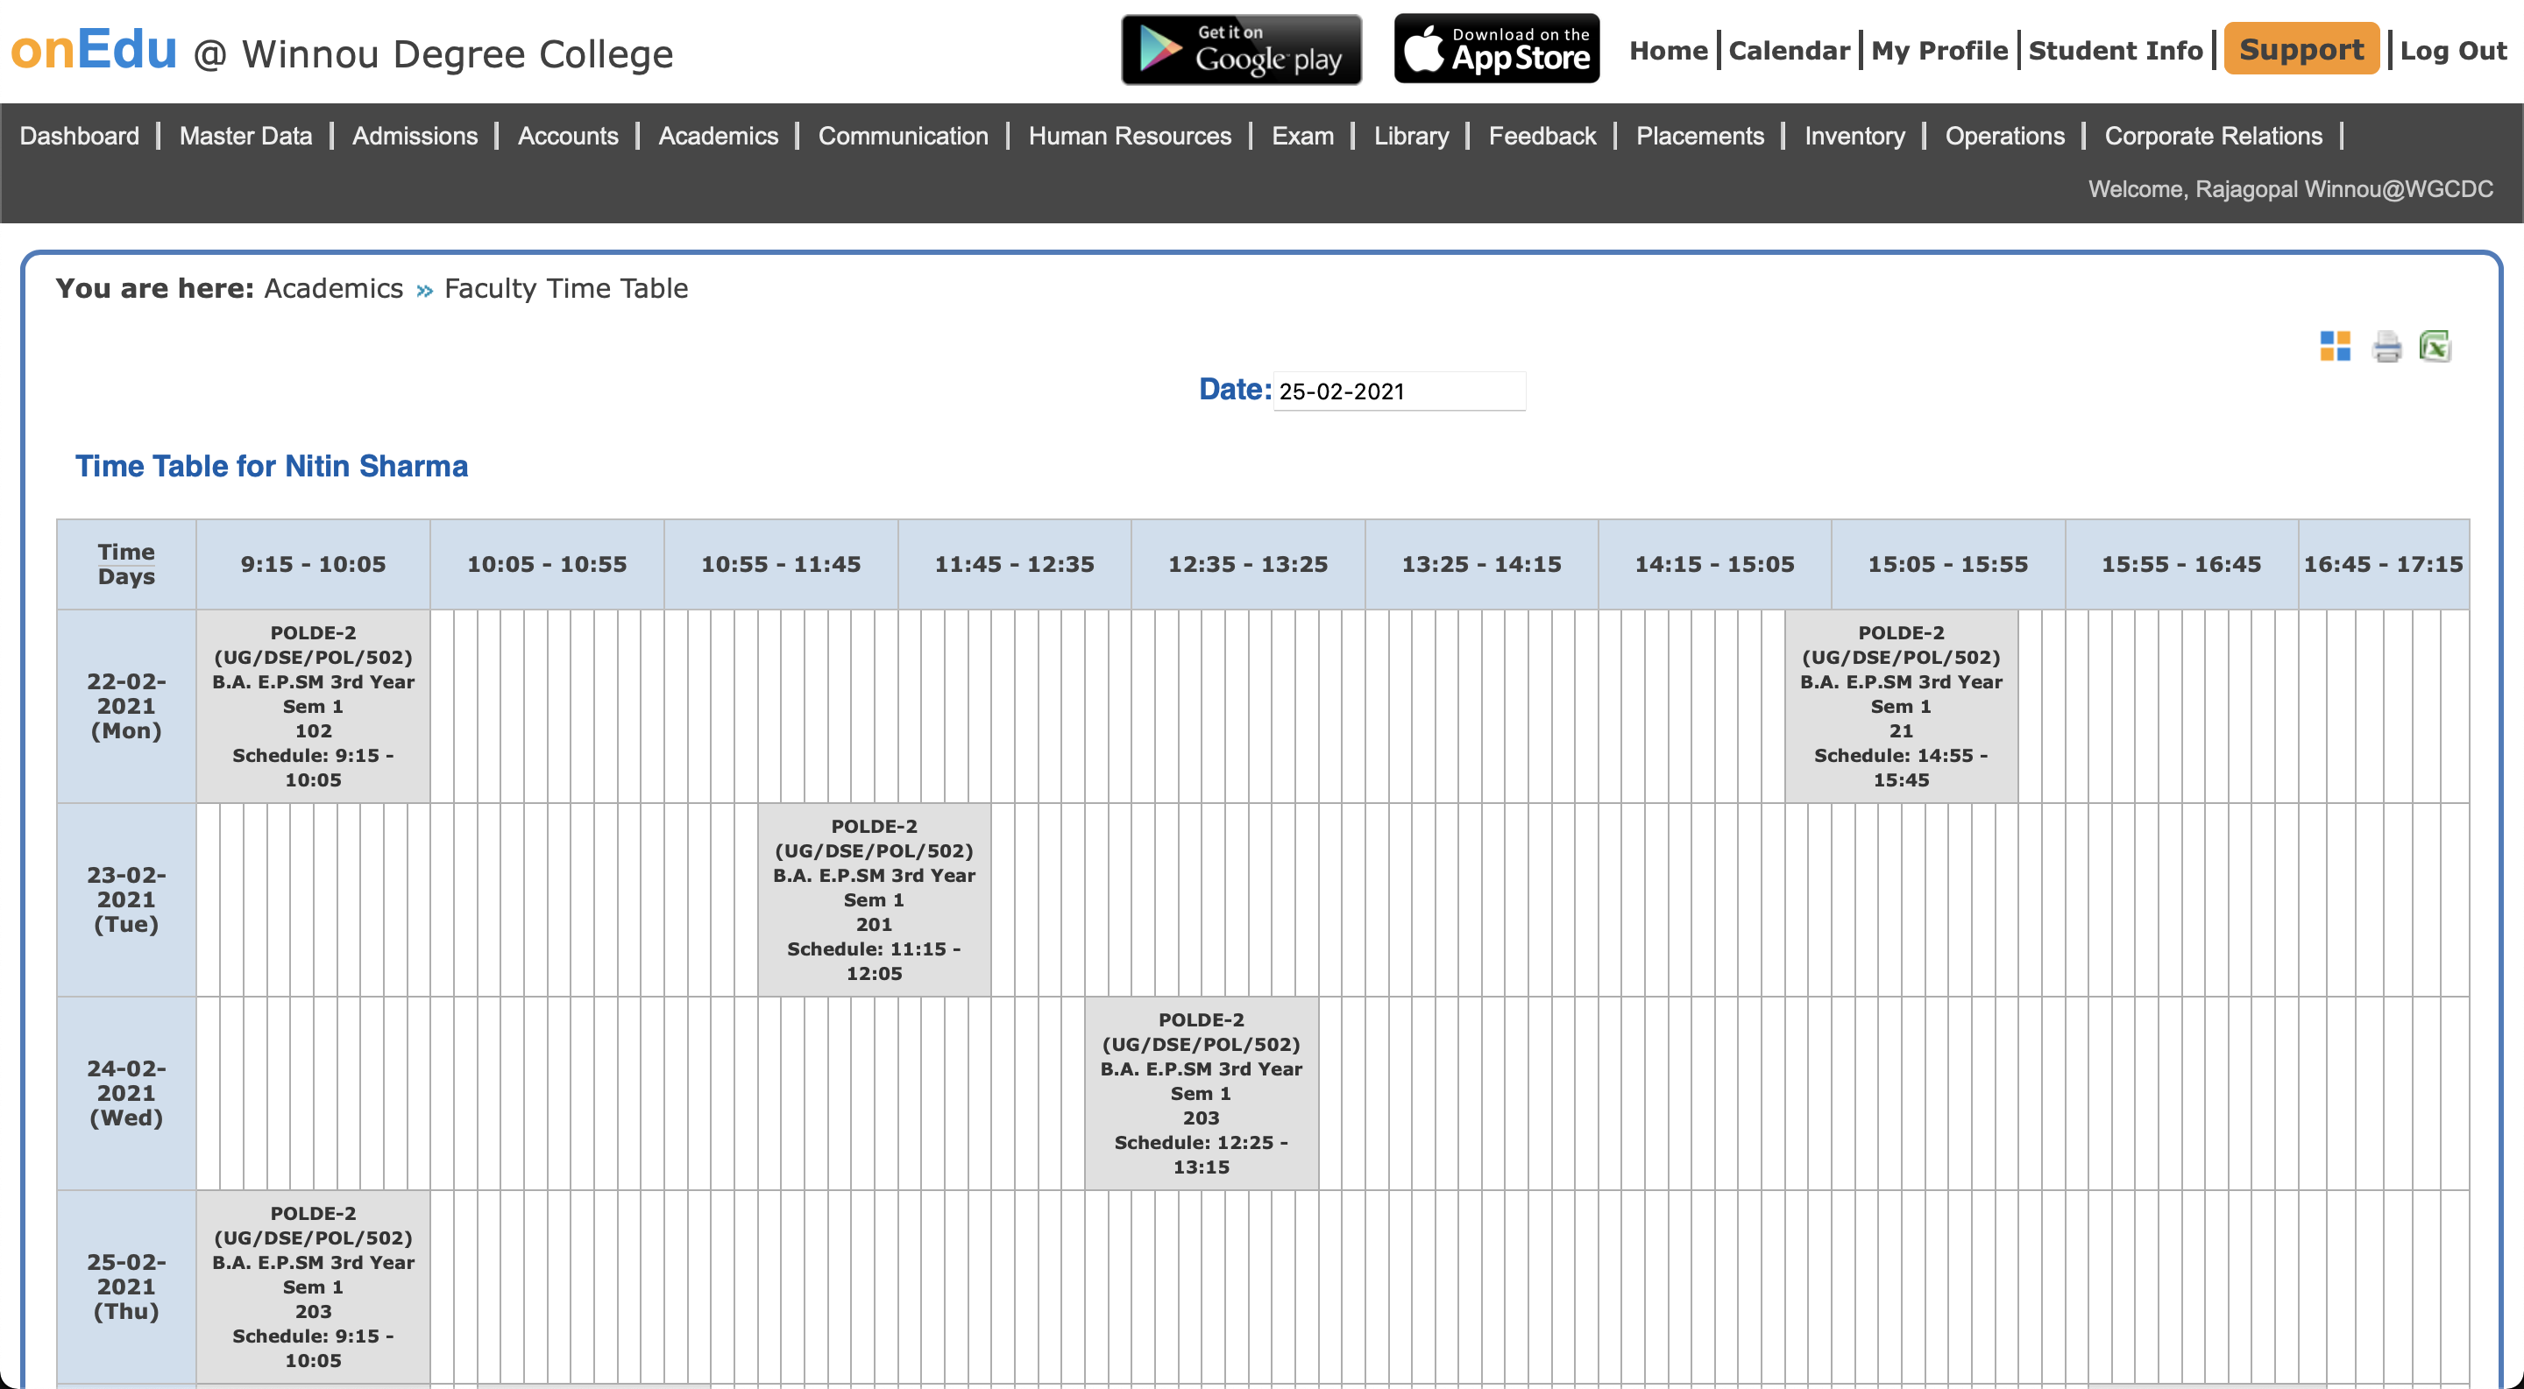This screenshot has width=2524, height=1389.
Task: Select Monday's 9:15 POLDE-2 class cell
Action: pos(313,706)
